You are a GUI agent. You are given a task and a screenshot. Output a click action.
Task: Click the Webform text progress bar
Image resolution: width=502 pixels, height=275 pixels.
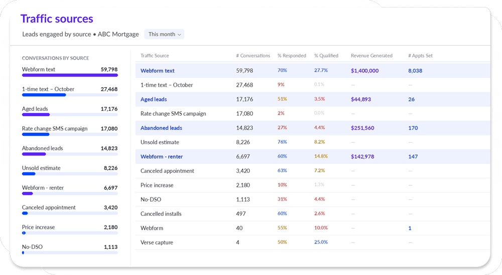pyautogui.click(x=70, y=75)
